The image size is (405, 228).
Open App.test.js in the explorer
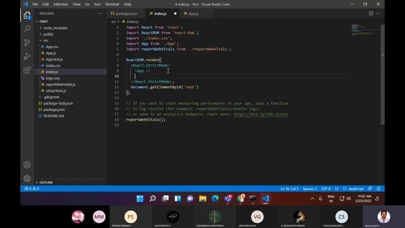pos(54,60)
